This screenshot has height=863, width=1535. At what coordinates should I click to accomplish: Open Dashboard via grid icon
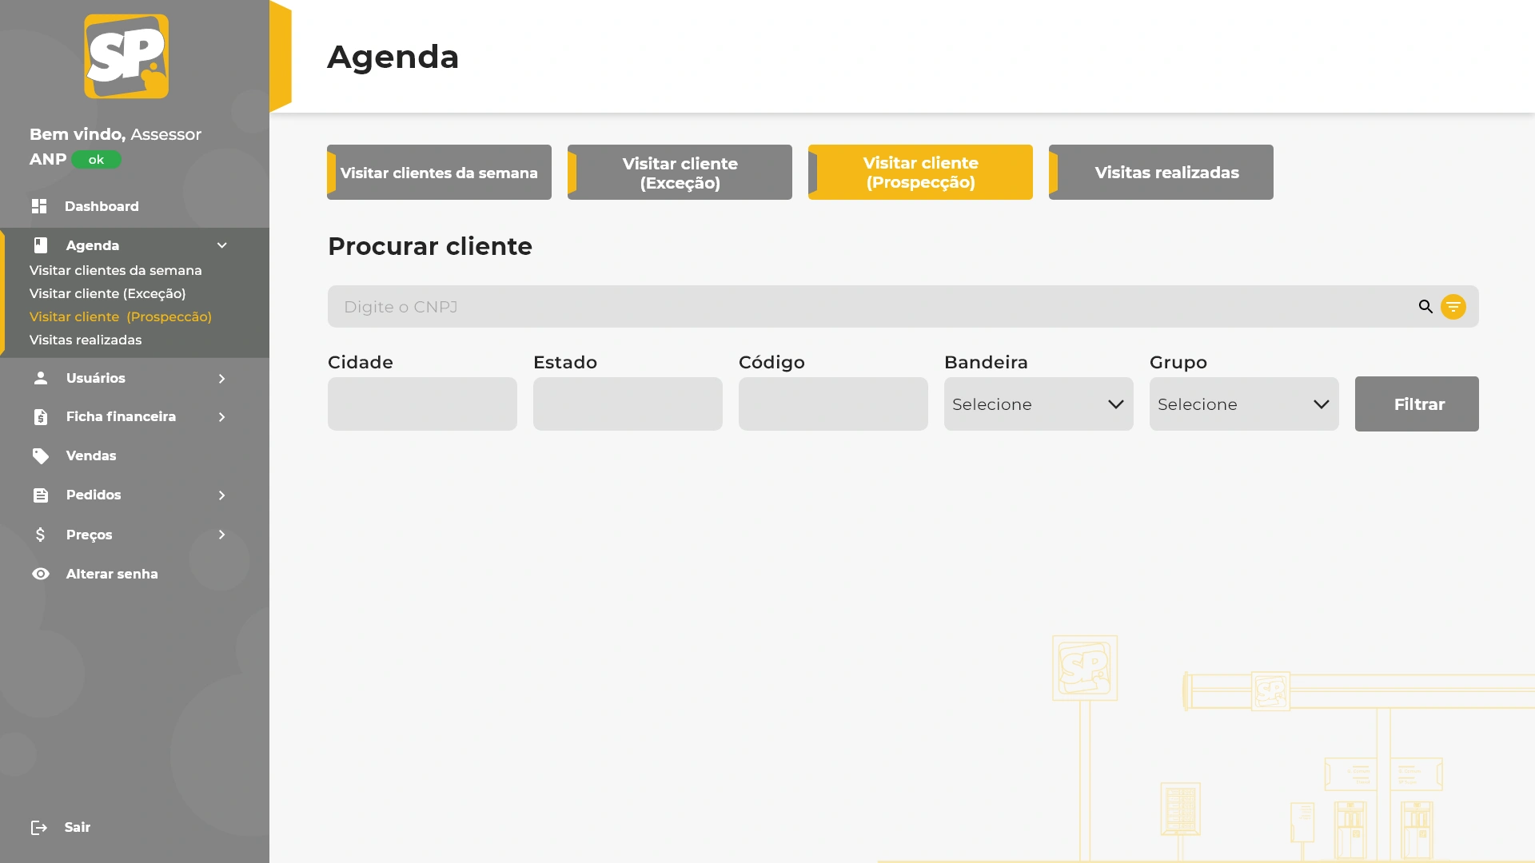(39, 206)
